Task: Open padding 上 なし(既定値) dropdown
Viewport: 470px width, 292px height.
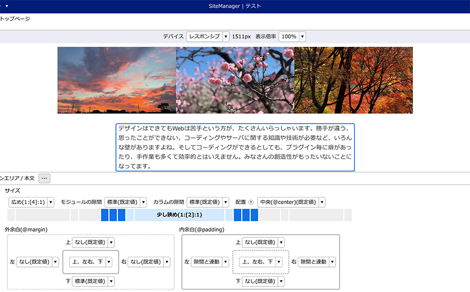Action: (x=263, y=242)
